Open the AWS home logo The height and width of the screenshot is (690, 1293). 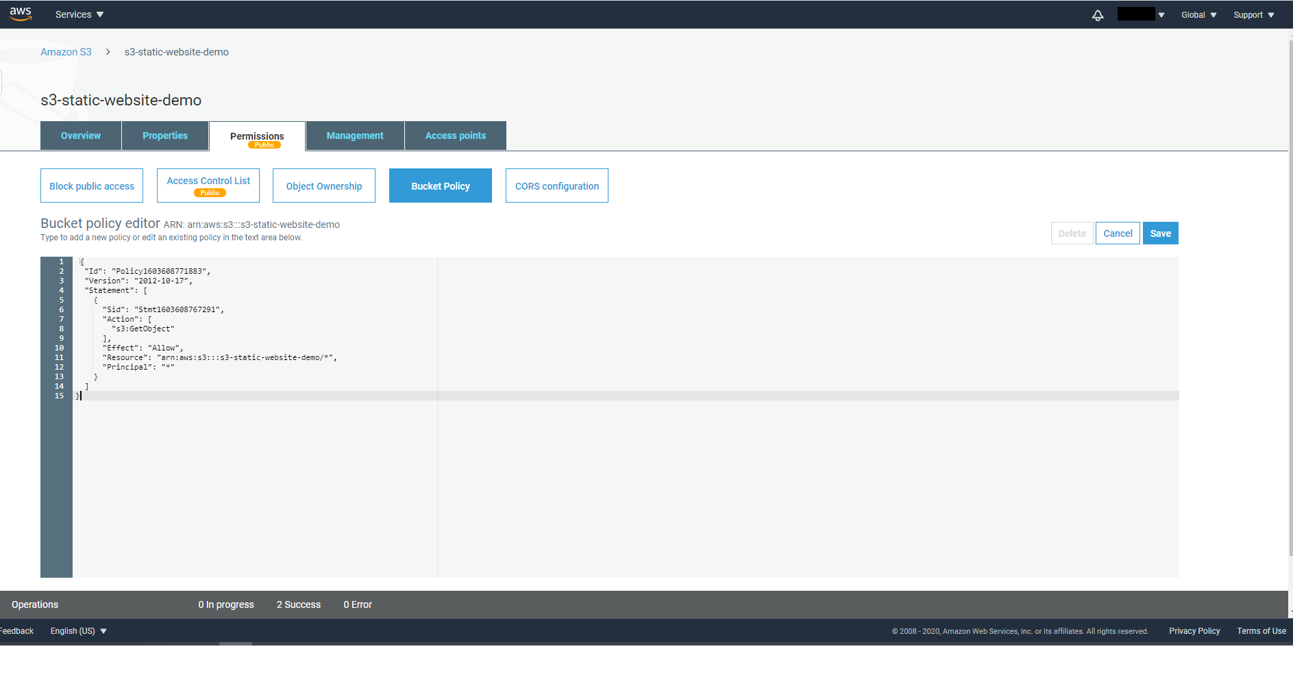coord(21,14)
